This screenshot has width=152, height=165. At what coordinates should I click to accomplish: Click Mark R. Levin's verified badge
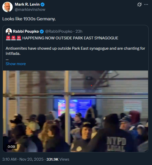[43, 5]
